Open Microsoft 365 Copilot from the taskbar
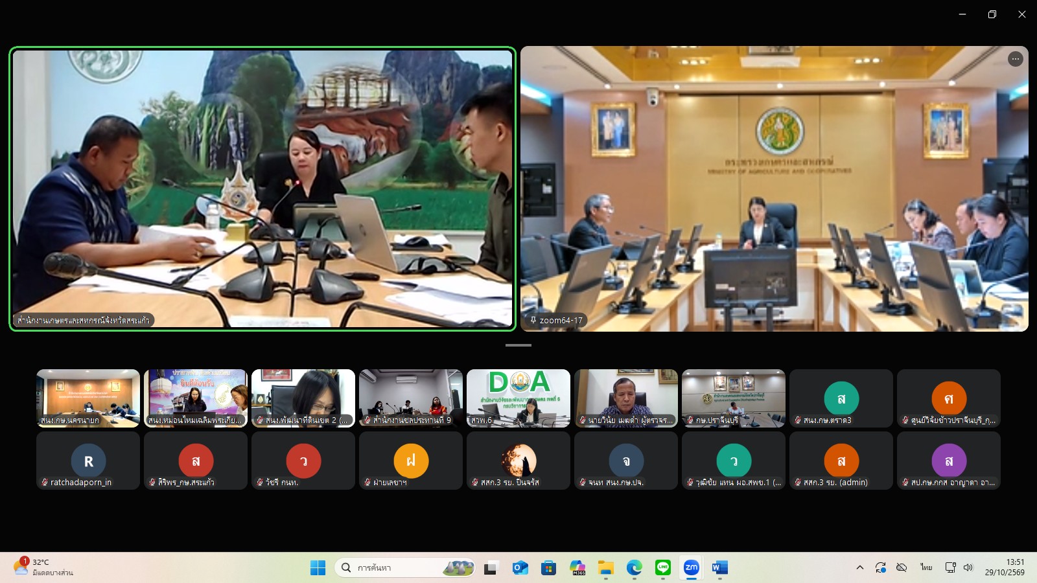 (x=577, y=567)
